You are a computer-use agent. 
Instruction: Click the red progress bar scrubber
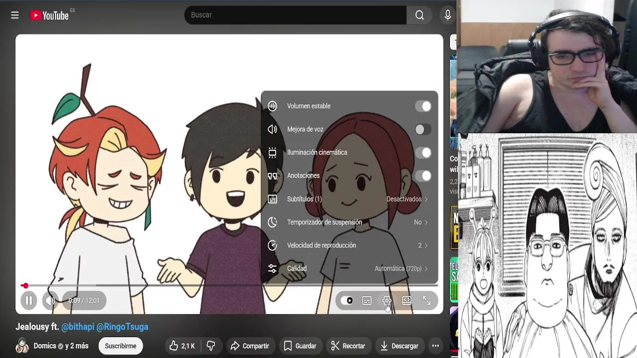pos(25,285)
